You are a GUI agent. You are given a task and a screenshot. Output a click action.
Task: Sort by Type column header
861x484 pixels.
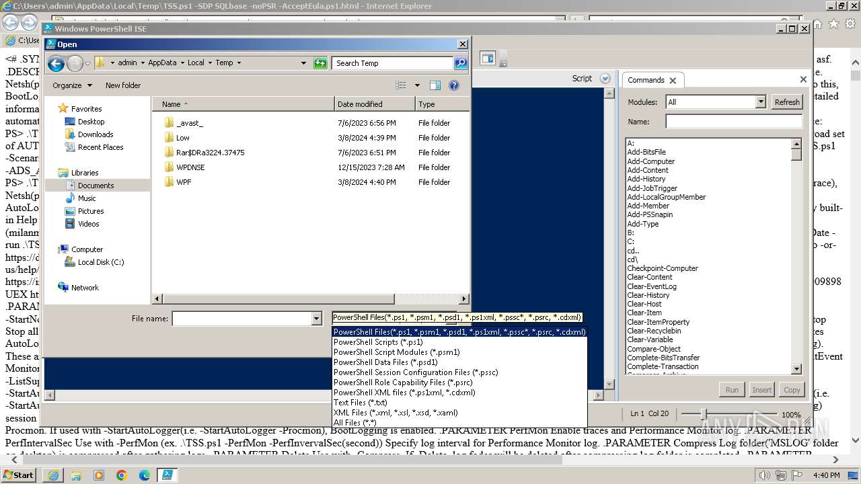tap(442, 104)
